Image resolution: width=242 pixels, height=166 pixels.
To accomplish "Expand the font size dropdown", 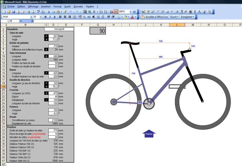I will tap(41, 17).
